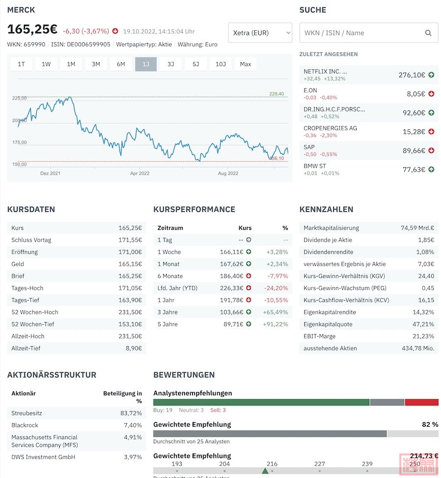Viewport: 441px width, 478px height.
Task: Click the 5 Jahre green arrow icon
Action: click(x=248, y=324)
